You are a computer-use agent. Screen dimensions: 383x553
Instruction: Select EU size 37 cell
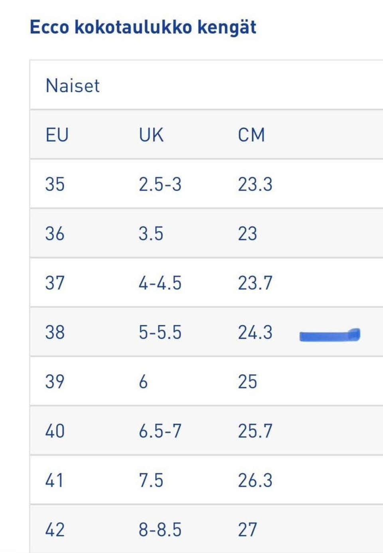[x=55, y=283]
